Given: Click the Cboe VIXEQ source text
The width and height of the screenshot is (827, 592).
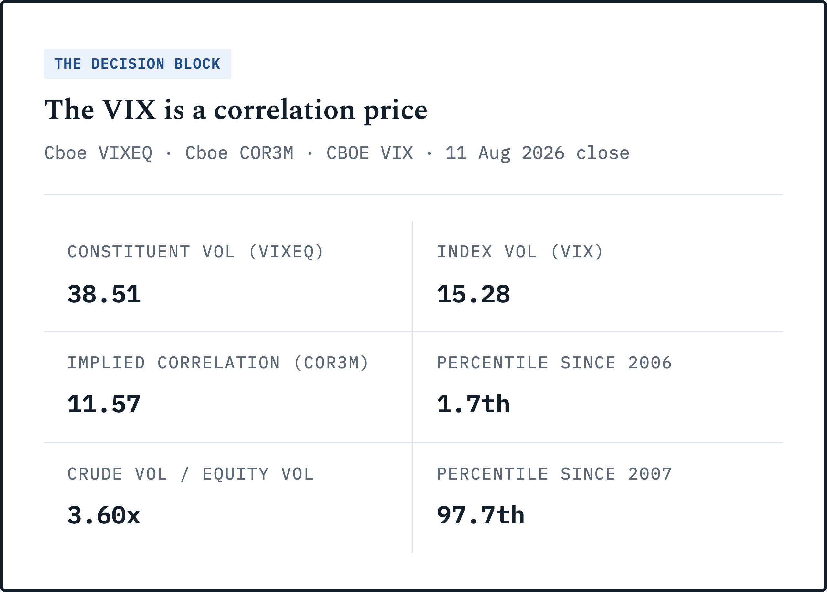Looking at the screenshot, I should pyautogui.click(x=98, y=153).
